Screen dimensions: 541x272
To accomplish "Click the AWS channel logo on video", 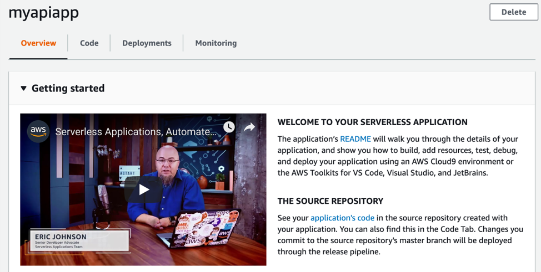I will click(x=38, y=131).
